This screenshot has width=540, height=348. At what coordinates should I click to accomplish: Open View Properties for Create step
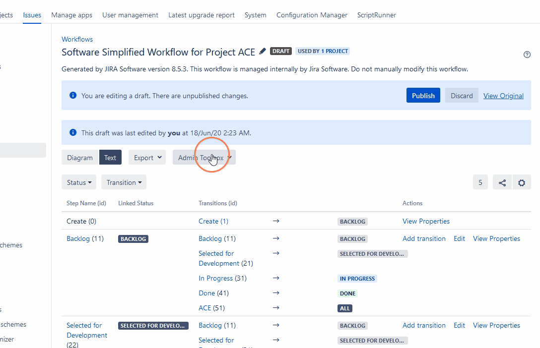click(426, 221)
